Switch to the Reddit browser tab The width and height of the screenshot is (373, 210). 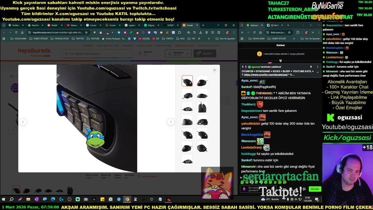(x=54, y=25)
